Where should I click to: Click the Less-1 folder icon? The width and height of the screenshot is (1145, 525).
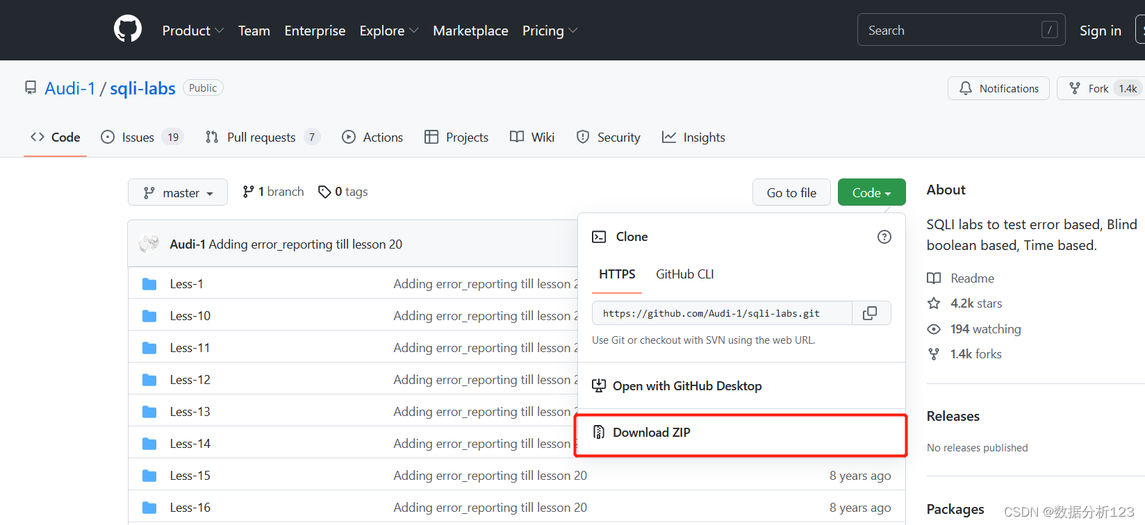(149, 284)
